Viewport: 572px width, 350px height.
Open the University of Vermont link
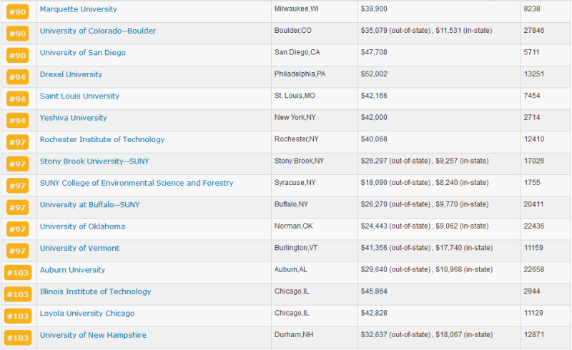79,249
